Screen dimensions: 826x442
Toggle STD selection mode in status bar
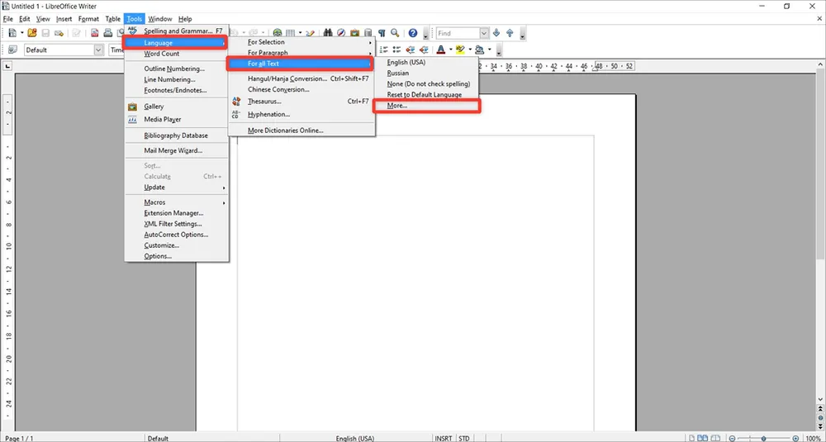(464, 439)
